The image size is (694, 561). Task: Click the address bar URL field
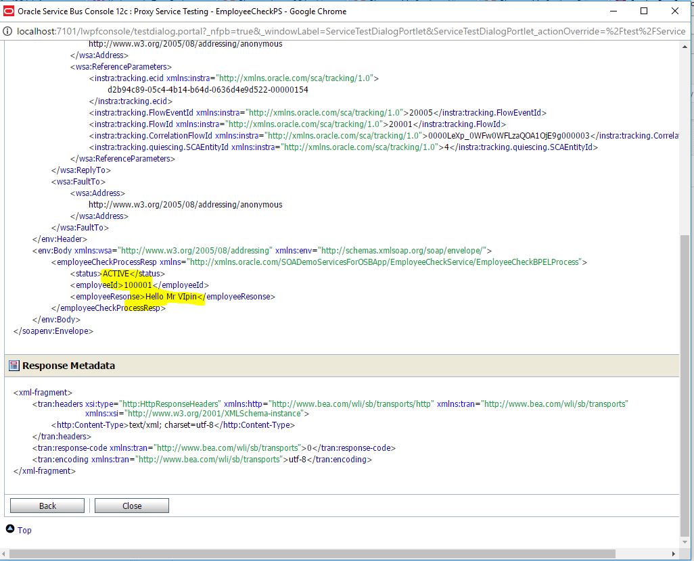point(351,31)
